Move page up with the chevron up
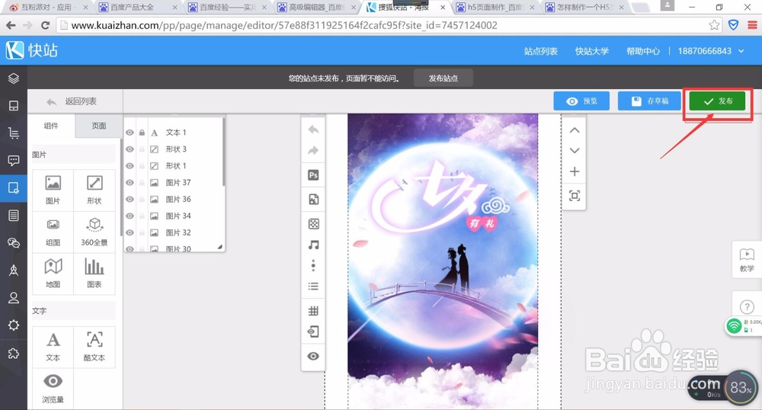The width and height of the screenshot is (762, 410). click(x=575, y=130)
